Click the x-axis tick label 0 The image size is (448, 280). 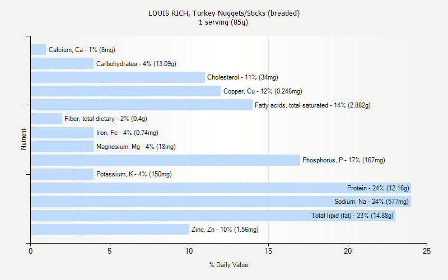pyautogui.click(x=31, y=251)
